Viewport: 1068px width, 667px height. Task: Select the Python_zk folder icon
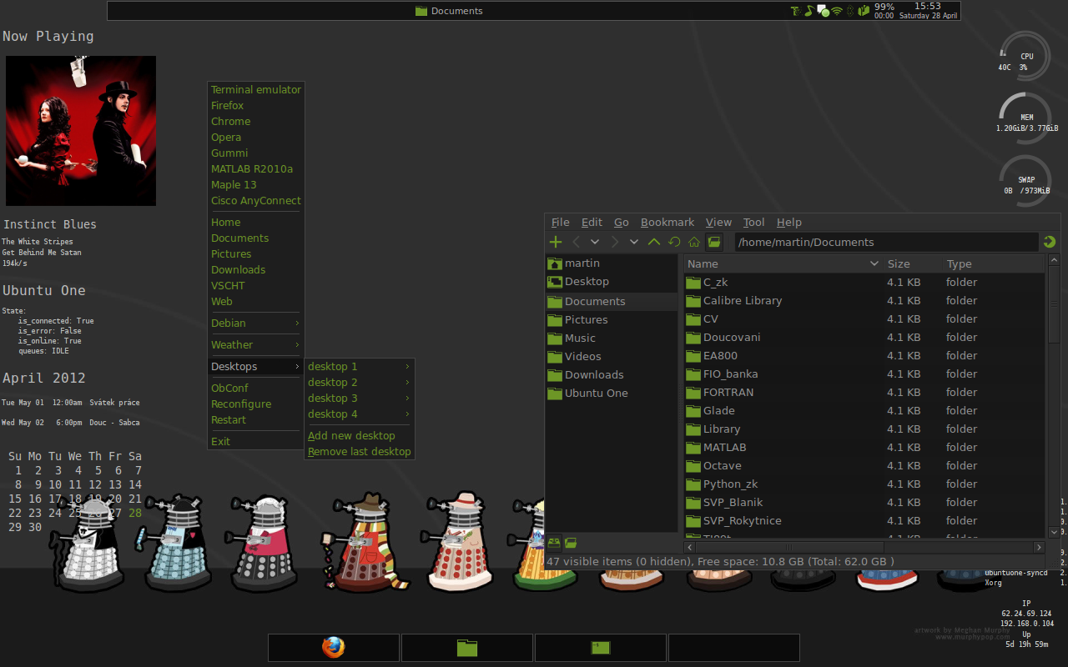(693, 484)
